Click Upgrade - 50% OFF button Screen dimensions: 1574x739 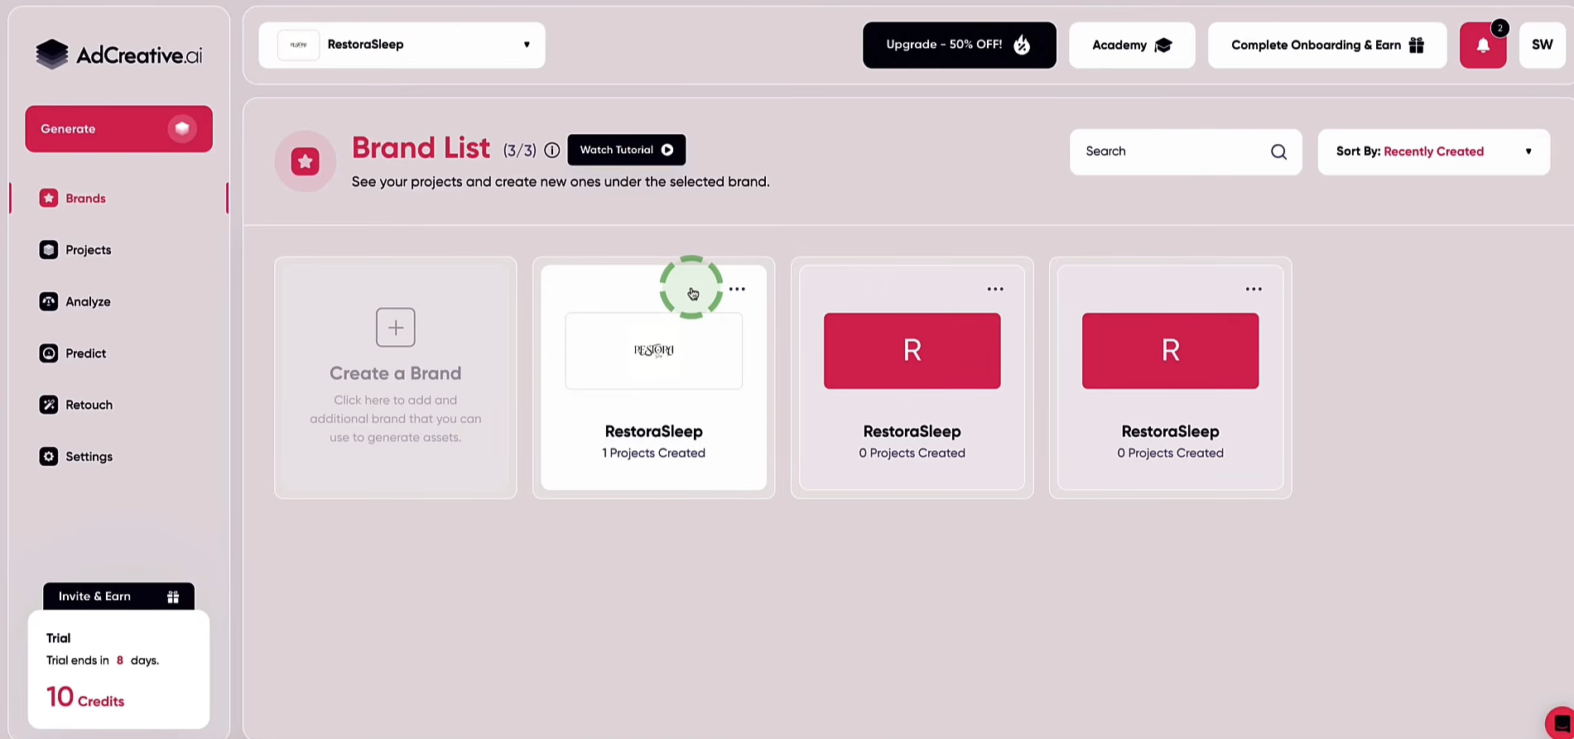tap(958, 46)
